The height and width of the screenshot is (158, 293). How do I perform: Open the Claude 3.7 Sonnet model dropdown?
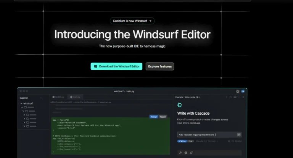tap(207, 141)
